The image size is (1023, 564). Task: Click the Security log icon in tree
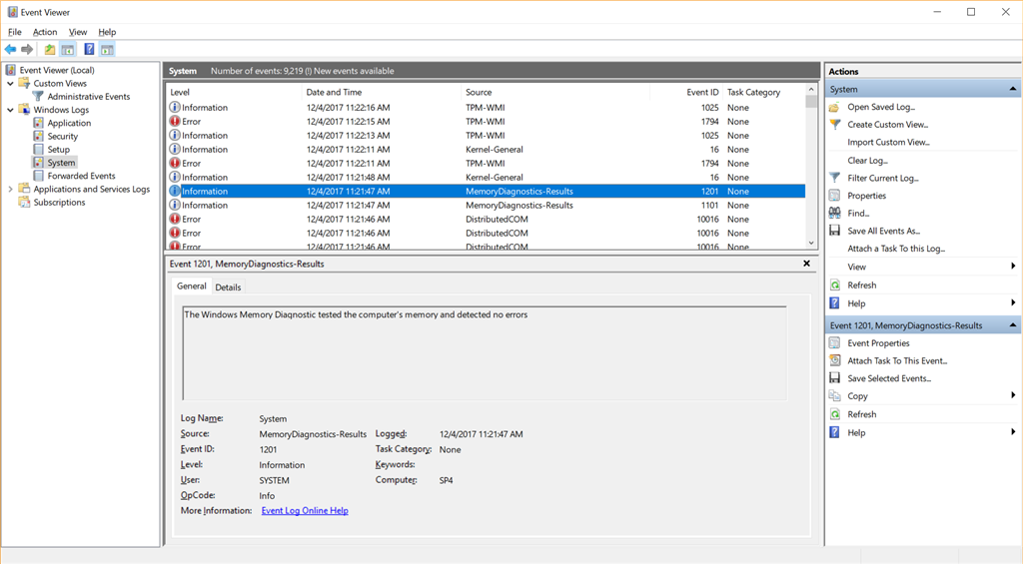(39, 137)
